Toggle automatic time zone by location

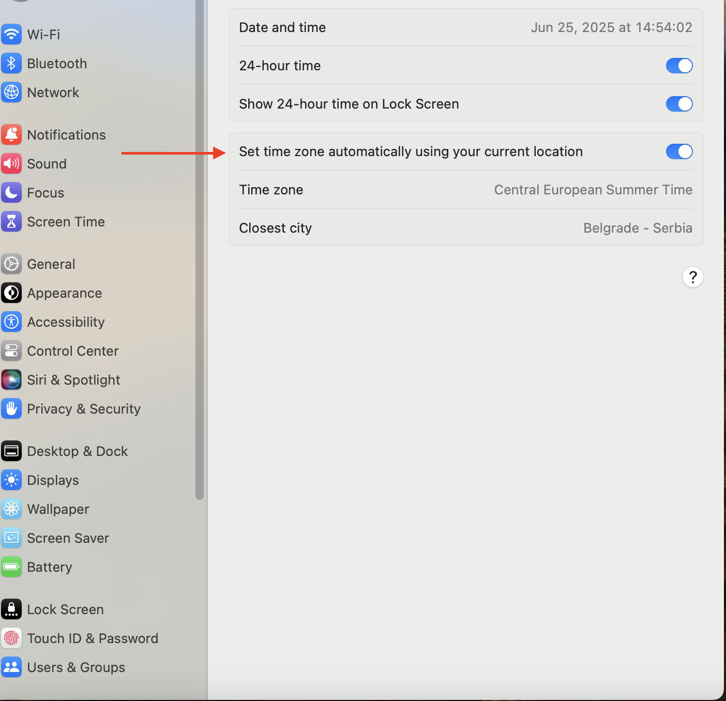[x=679, y=151]
